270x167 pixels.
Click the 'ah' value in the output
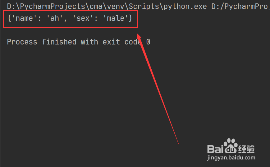55,18
